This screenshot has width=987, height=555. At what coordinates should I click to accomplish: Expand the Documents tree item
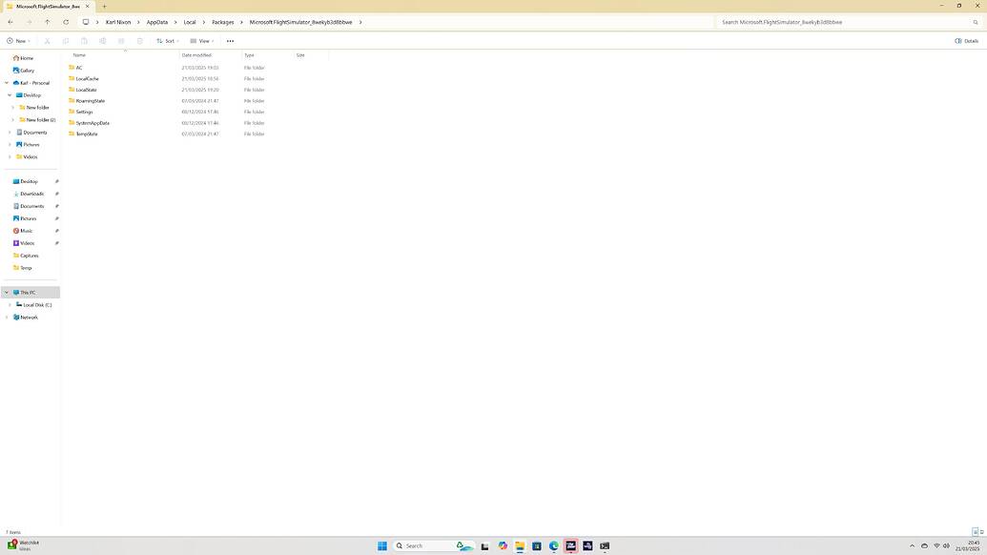pos(10,132)
